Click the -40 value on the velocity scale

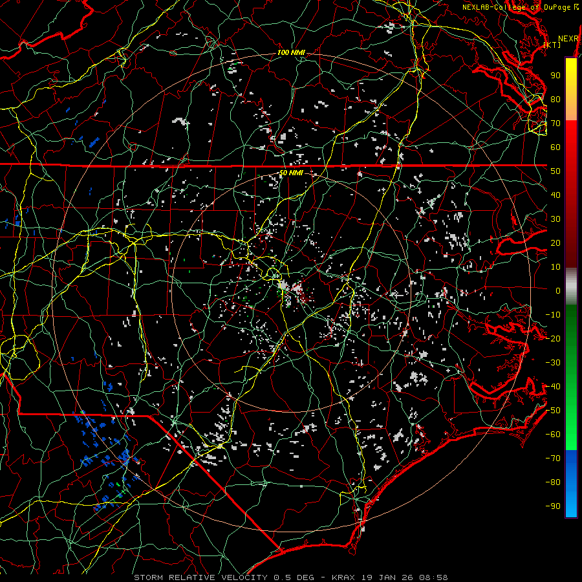coord(553,387)
